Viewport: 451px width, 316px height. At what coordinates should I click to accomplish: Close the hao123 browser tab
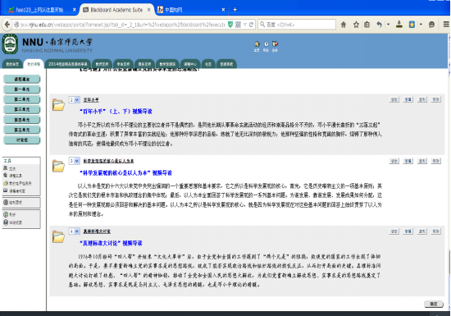[x=74, y=10]
